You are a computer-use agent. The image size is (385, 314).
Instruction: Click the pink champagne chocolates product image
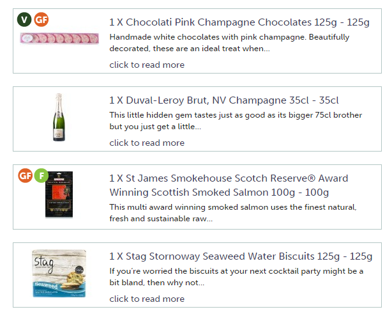tap(59, 39)
